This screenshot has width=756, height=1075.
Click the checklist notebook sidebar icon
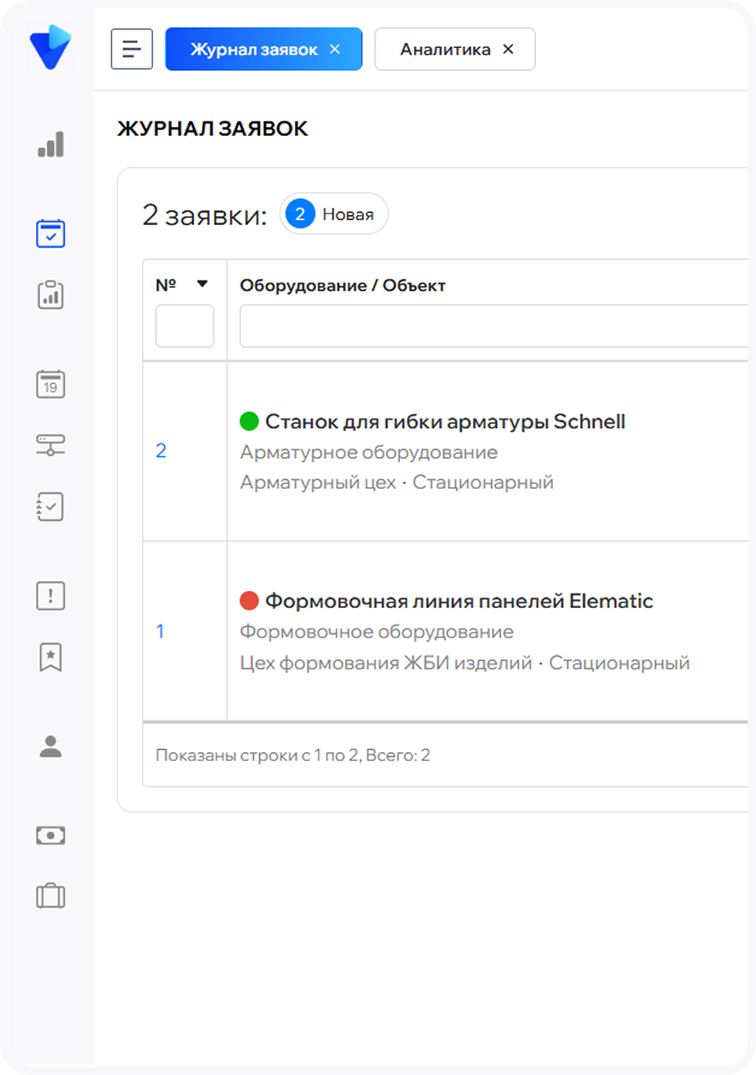[x=51, y=507]
